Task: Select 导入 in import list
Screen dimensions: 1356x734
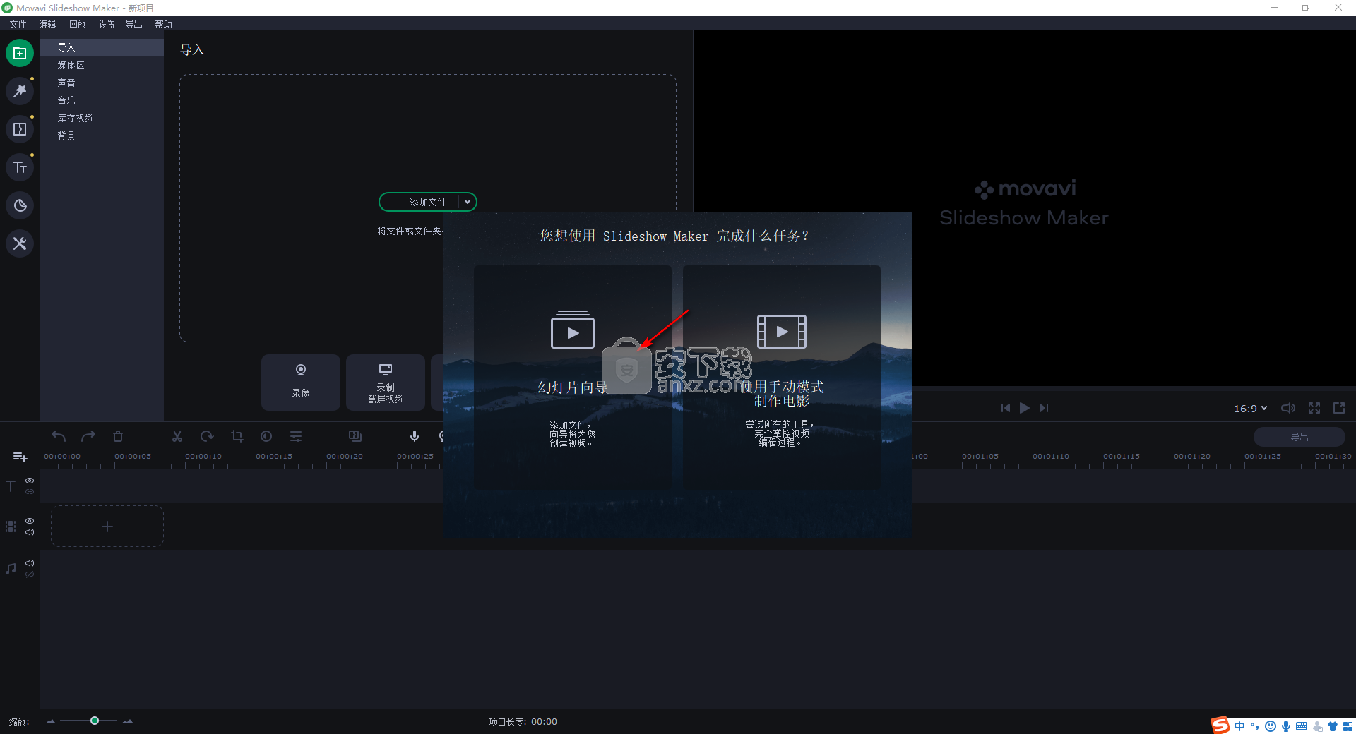Action: pyautogui.click(x=102, y=47)
